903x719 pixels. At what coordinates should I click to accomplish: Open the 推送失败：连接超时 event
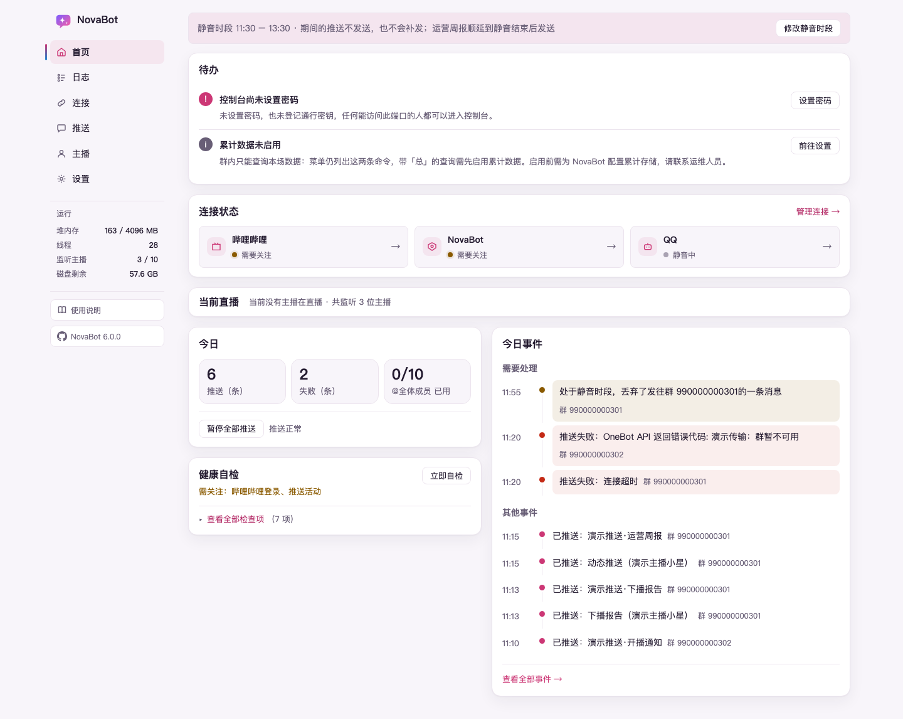point(696,482)
